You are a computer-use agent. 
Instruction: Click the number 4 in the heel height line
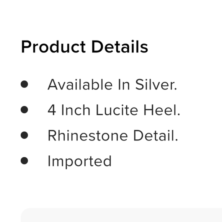pyautogui.click(x=52, y=110)
